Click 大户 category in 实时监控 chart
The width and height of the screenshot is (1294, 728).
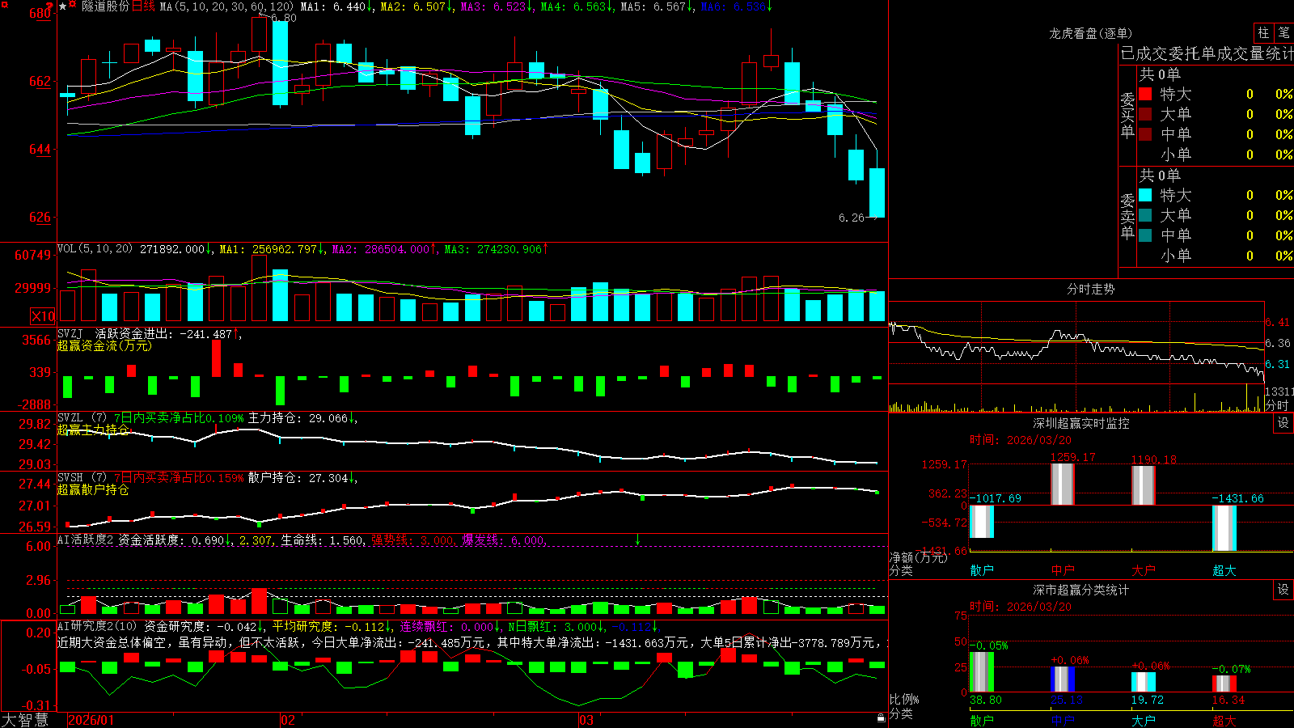[1144, 570]
